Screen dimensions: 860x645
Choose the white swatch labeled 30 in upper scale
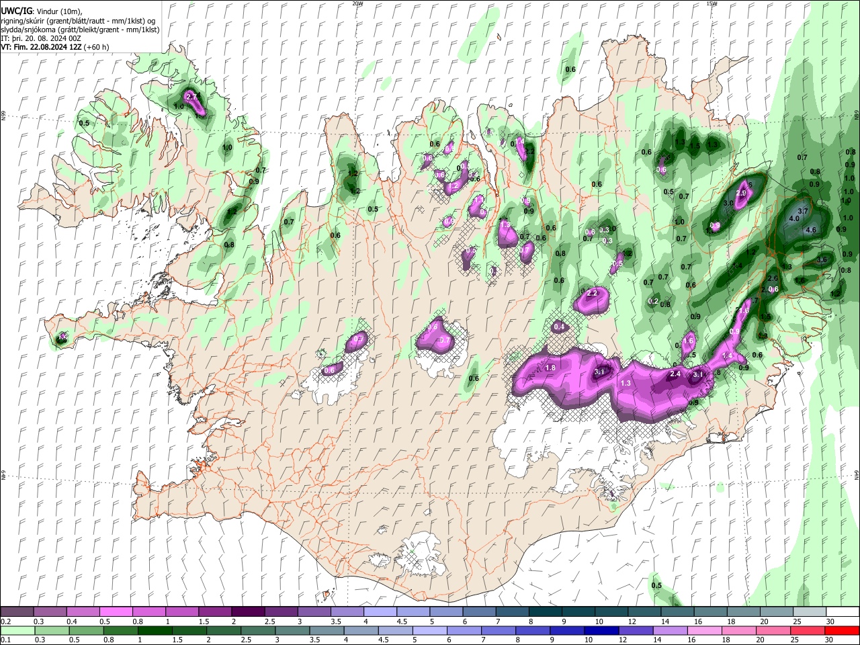pos(843,611)
